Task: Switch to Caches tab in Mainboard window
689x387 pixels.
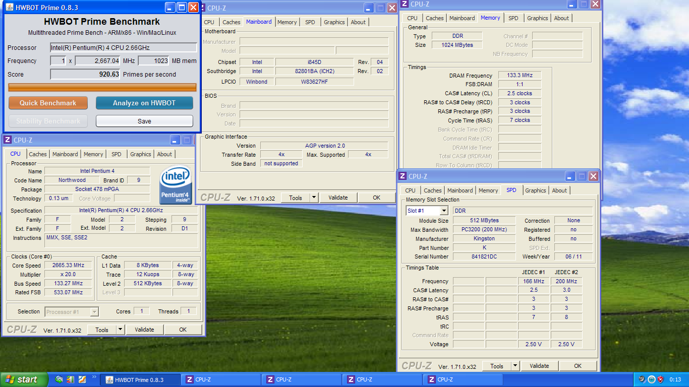Action: coord(232,22)
